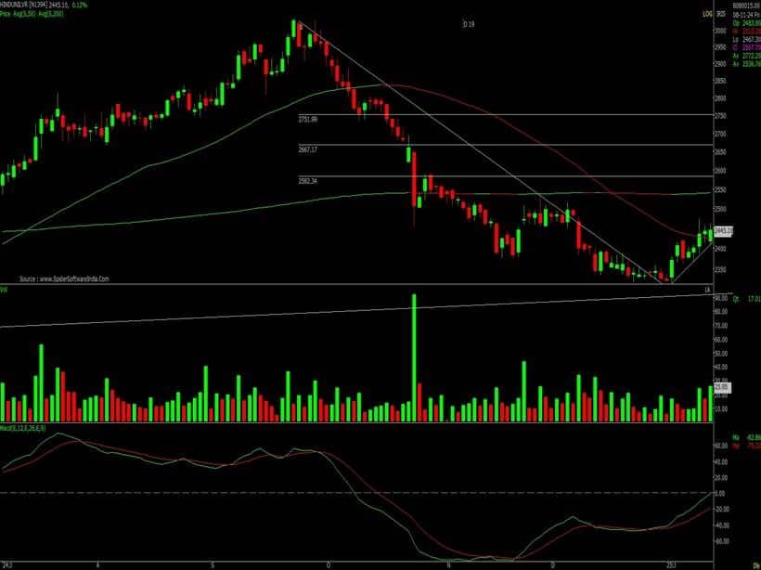Click the Vol panel label
761x570 pixels.
tap(5, 291)
